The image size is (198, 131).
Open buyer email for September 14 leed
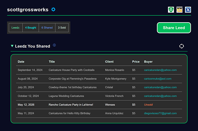[160, 70]
